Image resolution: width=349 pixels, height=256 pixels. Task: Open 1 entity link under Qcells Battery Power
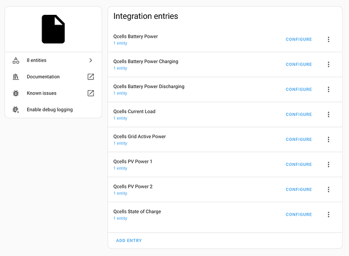120,44
